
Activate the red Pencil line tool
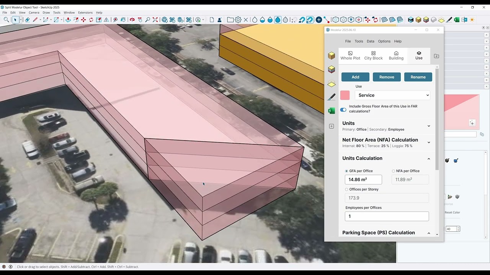pyautogui.click(x=36, y=20)
